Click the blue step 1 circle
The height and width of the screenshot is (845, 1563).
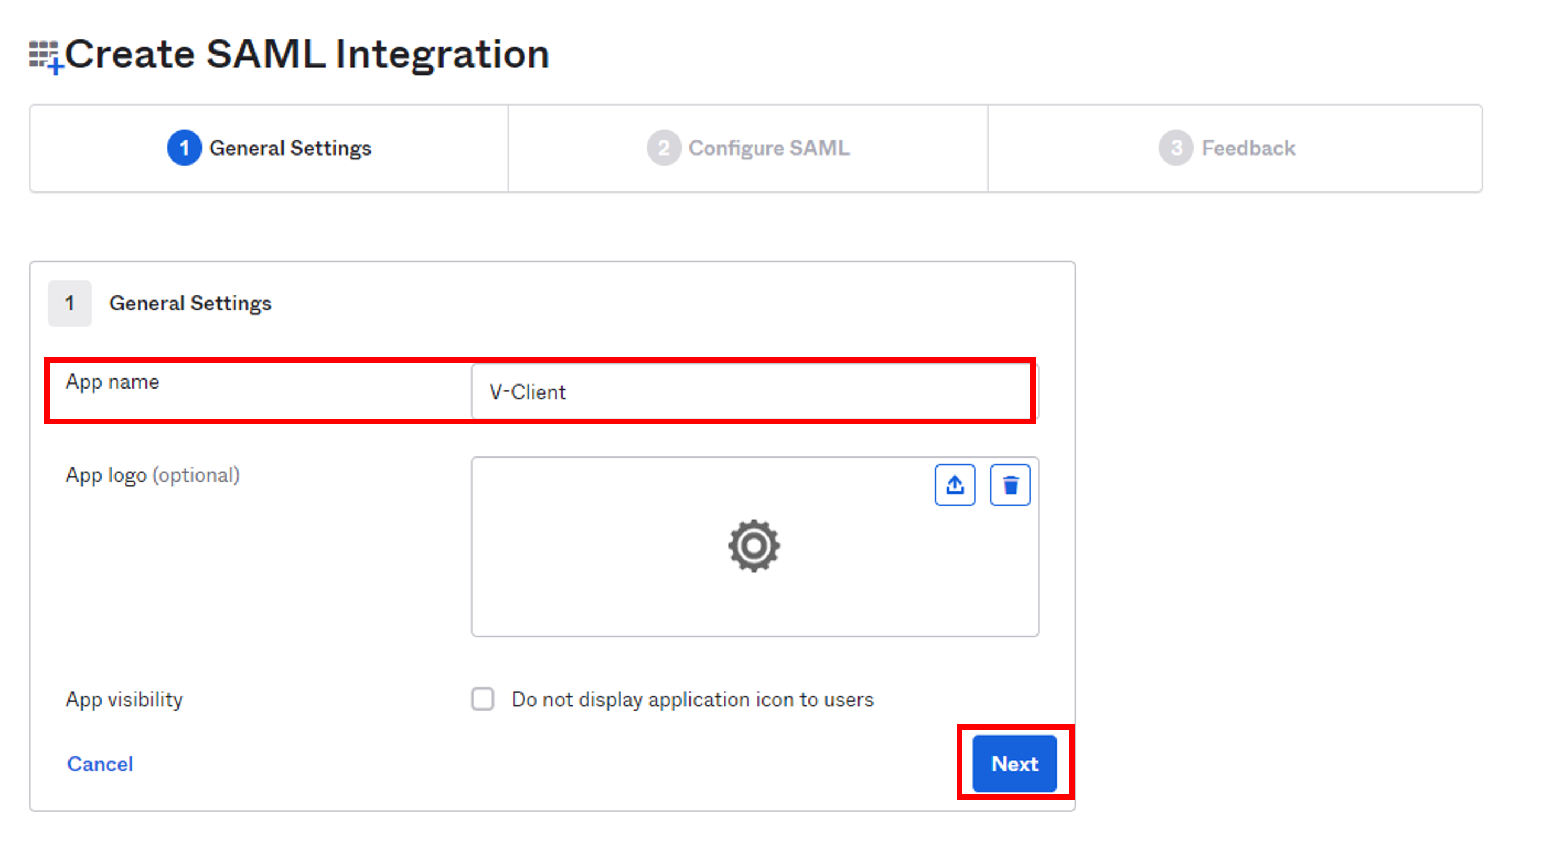click(x=184, y=148)
